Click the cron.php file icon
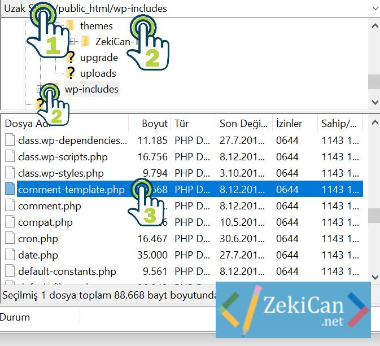Image resolution: width=380 pixels, height=346 pixels. tap(10, 239)
